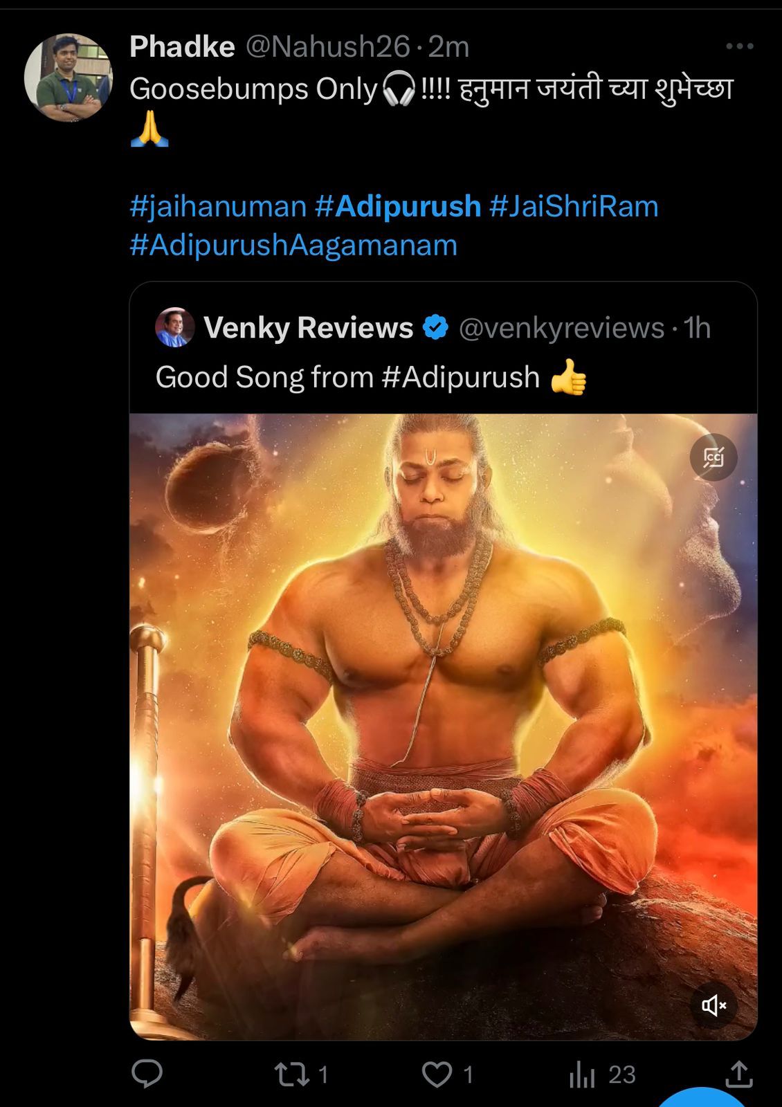Open Venky Reviews' avatar
The image size is (782, 1107).
click(x=174, y=327)
